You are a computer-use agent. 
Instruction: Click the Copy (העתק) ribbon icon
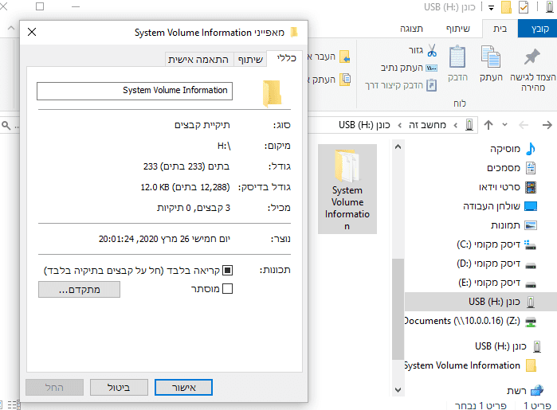click(490, 57)
